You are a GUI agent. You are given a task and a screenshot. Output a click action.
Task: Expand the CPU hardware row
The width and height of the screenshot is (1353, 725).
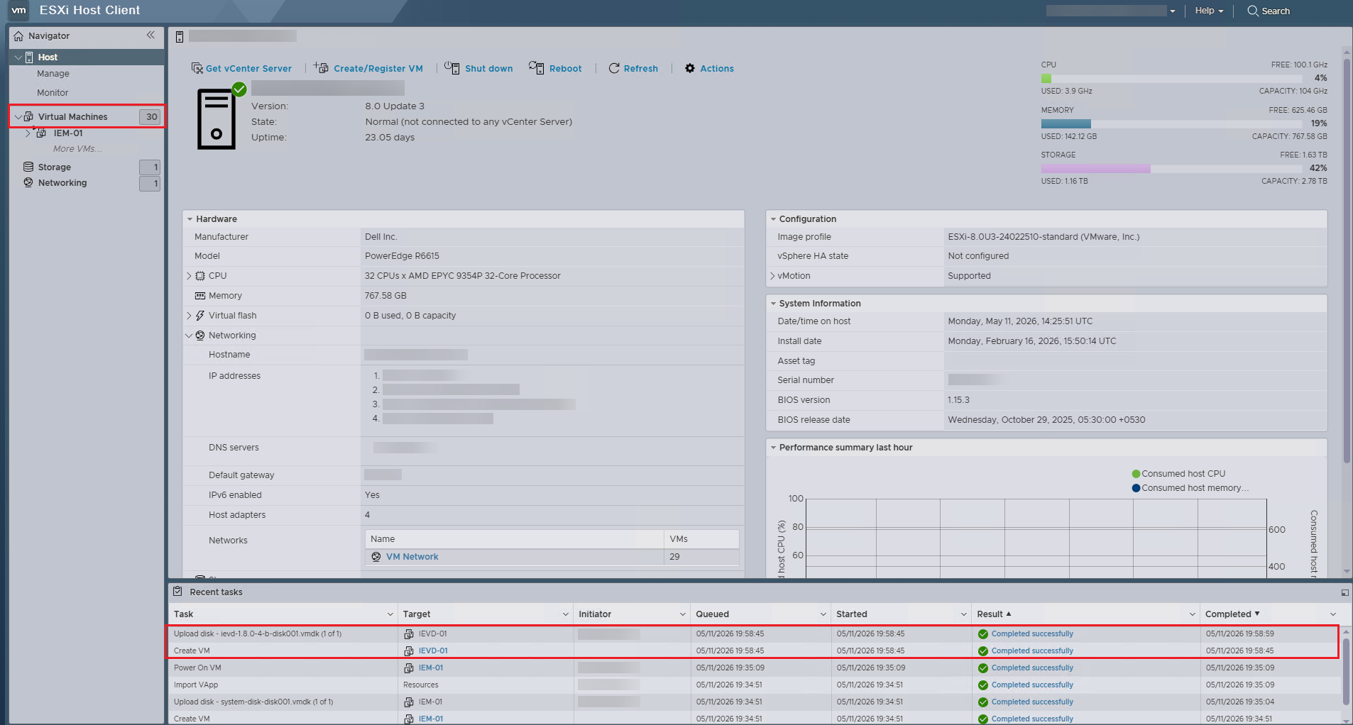click(x=189, y=276)
